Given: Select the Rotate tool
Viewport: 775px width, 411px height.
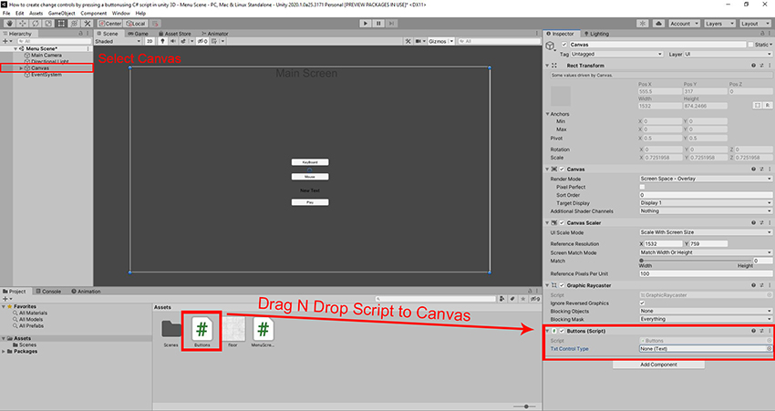Looking at the screenshot, I should point(35,23).
